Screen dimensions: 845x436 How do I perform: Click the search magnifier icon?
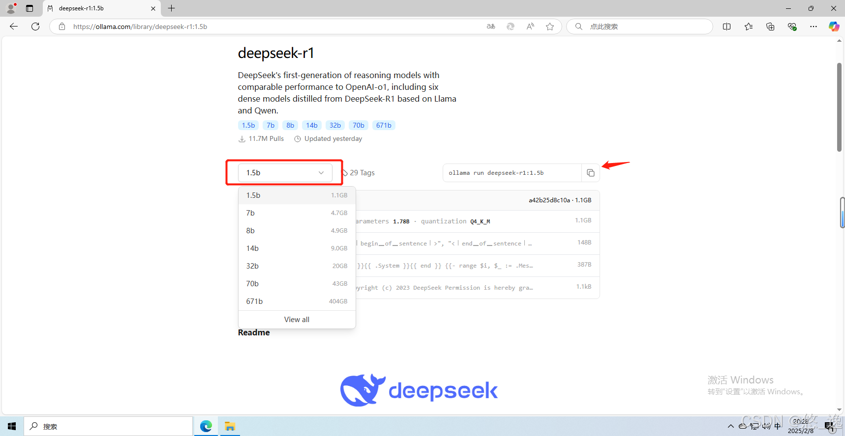tap(579, 27)
